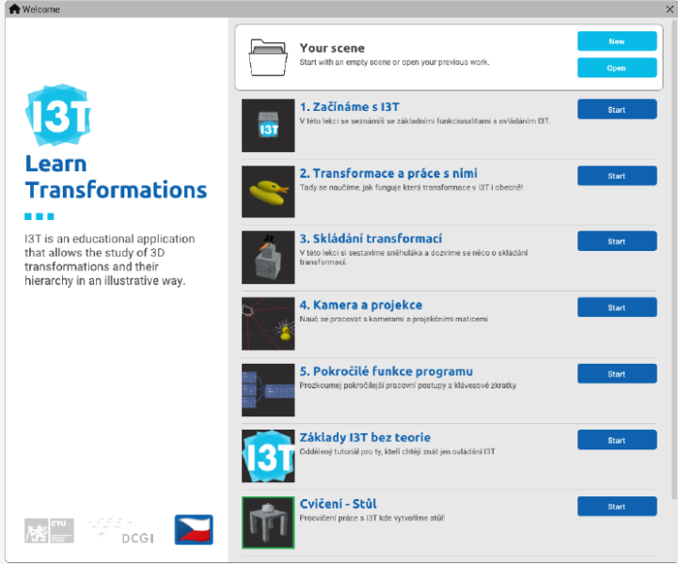Click the folder icon beside Your scene
This screenshot has width=678, height=564.
268,57
